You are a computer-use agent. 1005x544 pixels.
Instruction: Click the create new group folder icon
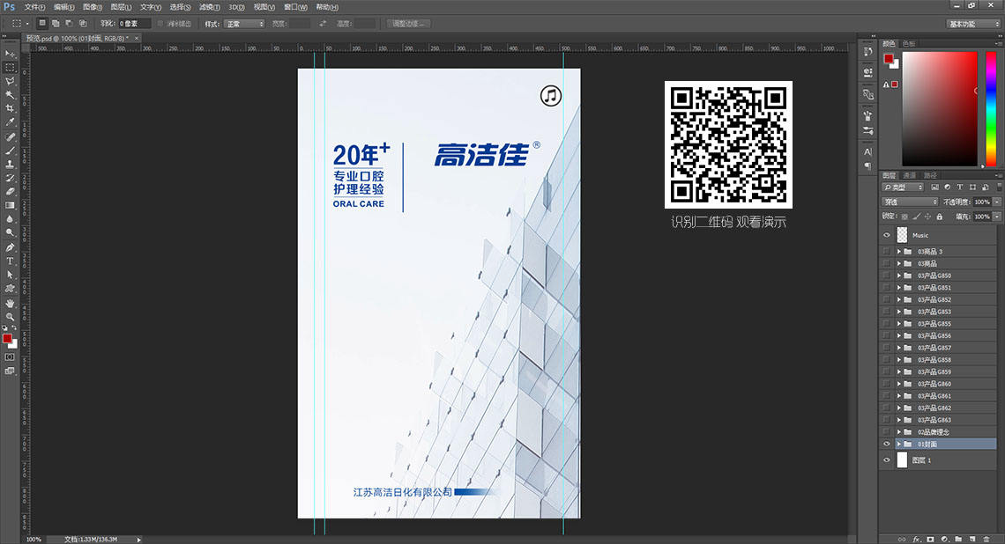coord(959,539)
